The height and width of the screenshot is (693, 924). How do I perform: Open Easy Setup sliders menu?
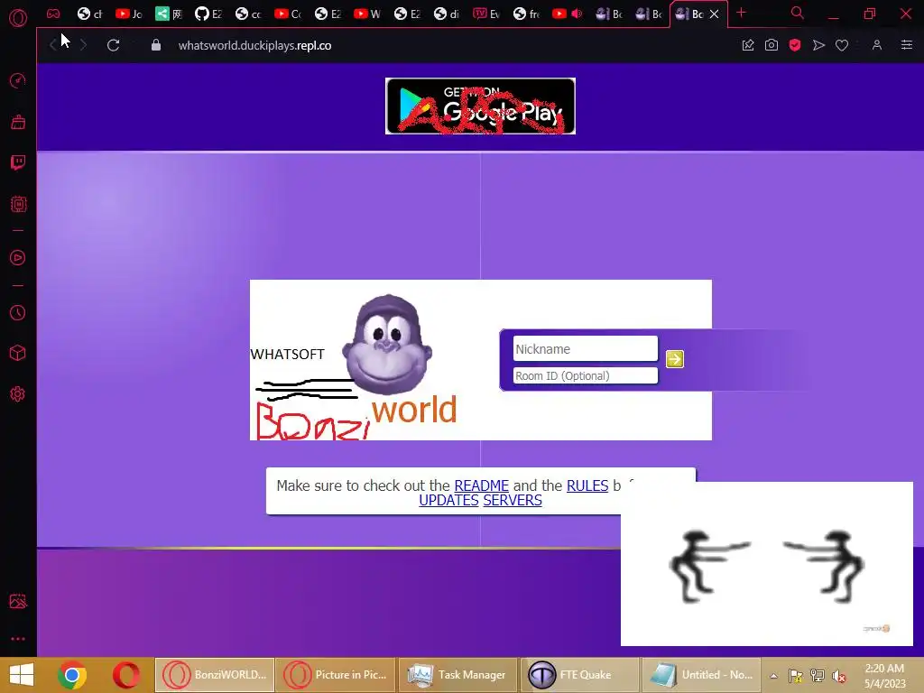click(x=907, y=45)
